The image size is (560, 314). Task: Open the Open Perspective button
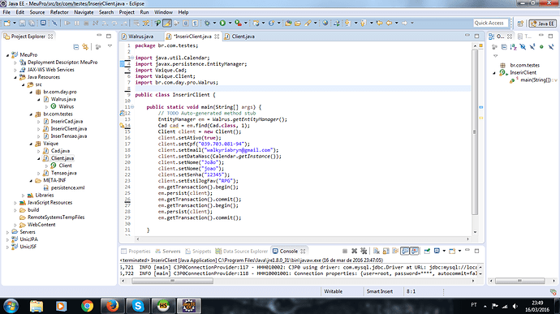[x=520, y=24]
